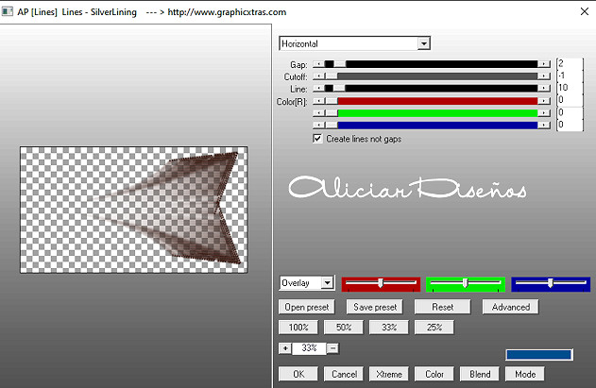Click the Cutoff slider left arrow
The height and width of the screenshot is (388, 596).
point(317,76)
